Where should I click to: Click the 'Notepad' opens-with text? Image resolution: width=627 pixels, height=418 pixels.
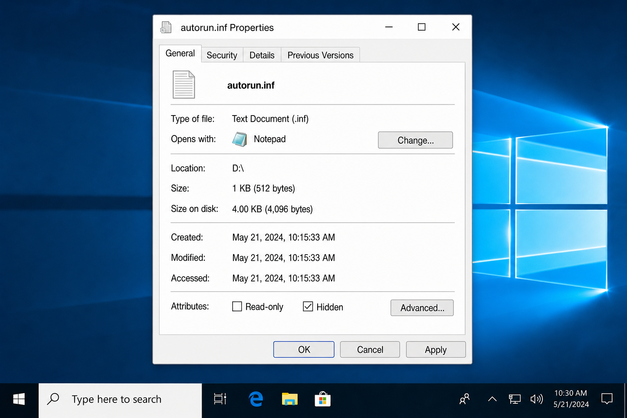(x=270, y=139)
